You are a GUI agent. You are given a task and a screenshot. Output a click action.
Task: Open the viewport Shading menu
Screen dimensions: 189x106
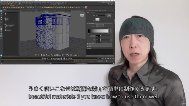24,10
